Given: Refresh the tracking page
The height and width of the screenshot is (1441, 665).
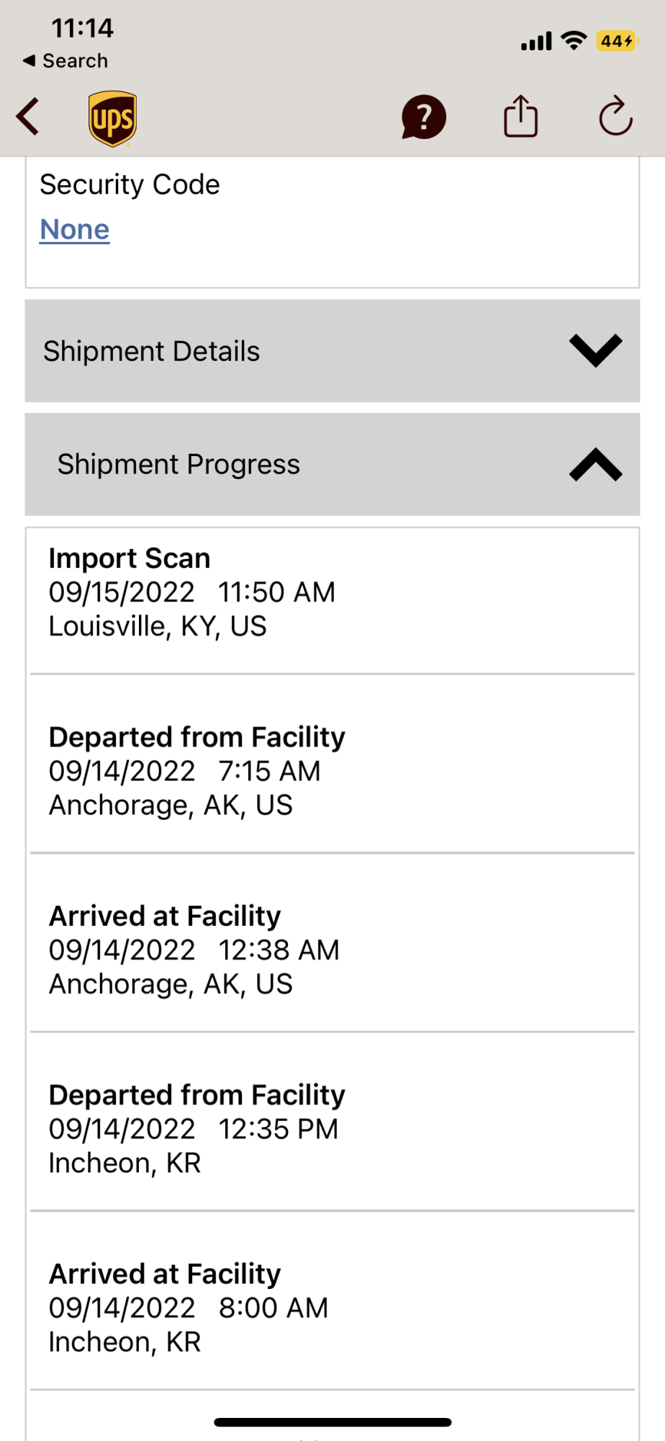Looking at the screenshot, I should tap(615, 116).
